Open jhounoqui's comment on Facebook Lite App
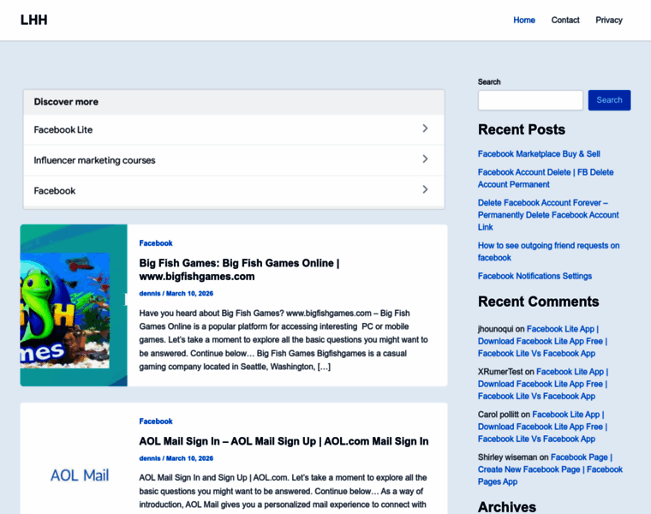 point(542,341)
